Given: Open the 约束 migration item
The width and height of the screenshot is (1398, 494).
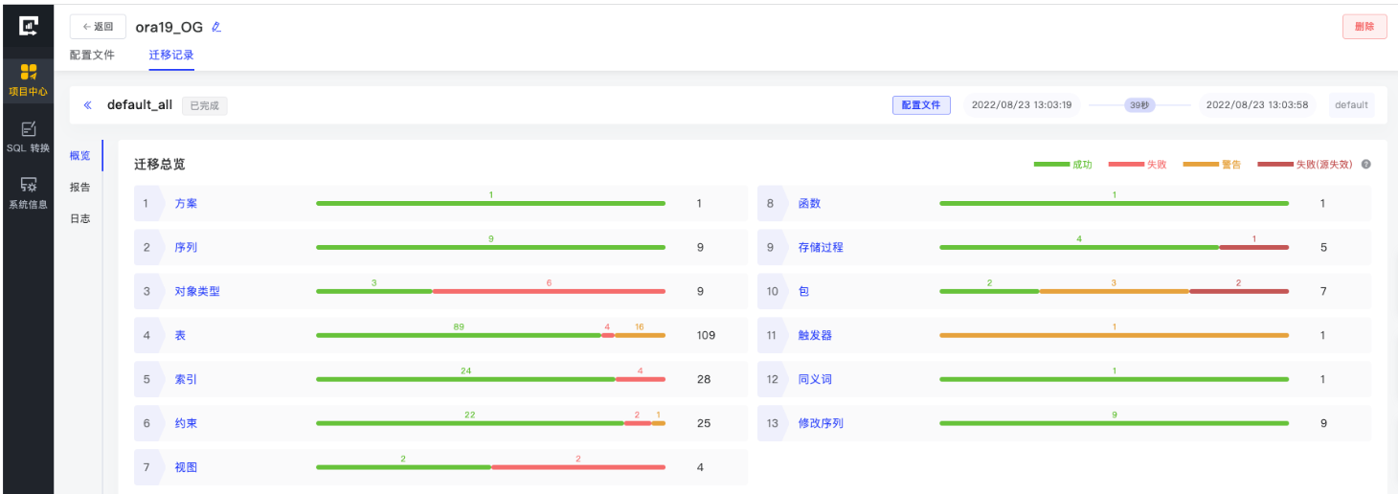Looking at the screenshot, I should 186,424.
